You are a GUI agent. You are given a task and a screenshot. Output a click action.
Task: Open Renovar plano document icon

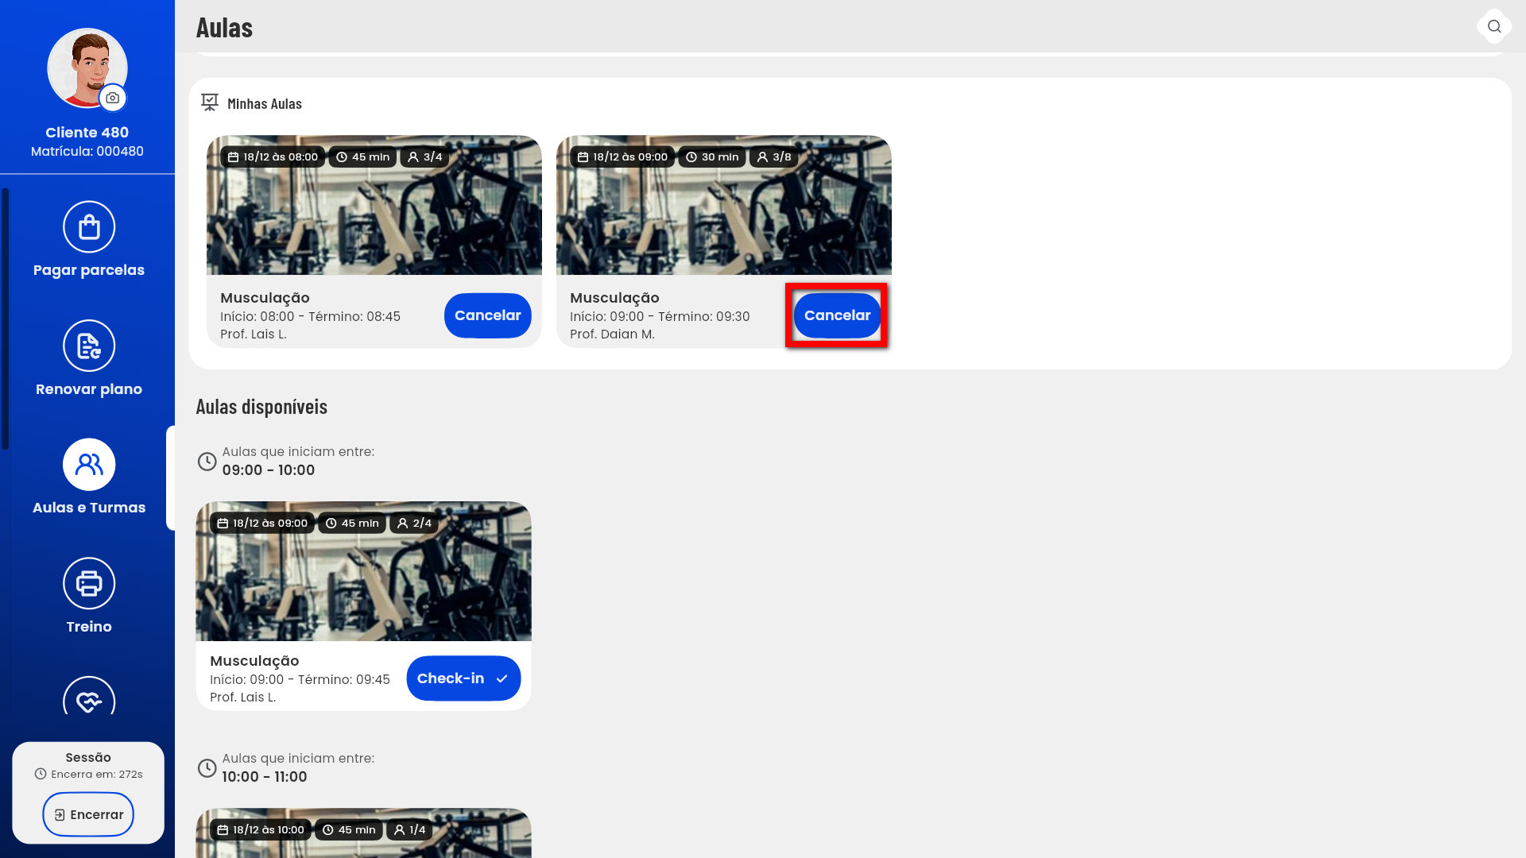coord(89,346)
